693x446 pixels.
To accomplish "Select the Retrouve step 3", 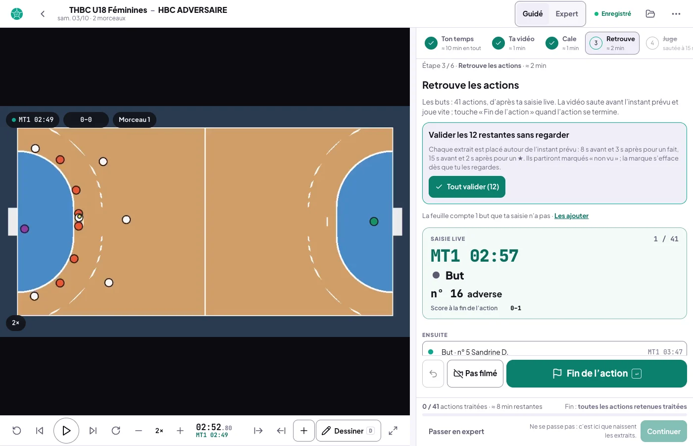I will tap(612, 43).
